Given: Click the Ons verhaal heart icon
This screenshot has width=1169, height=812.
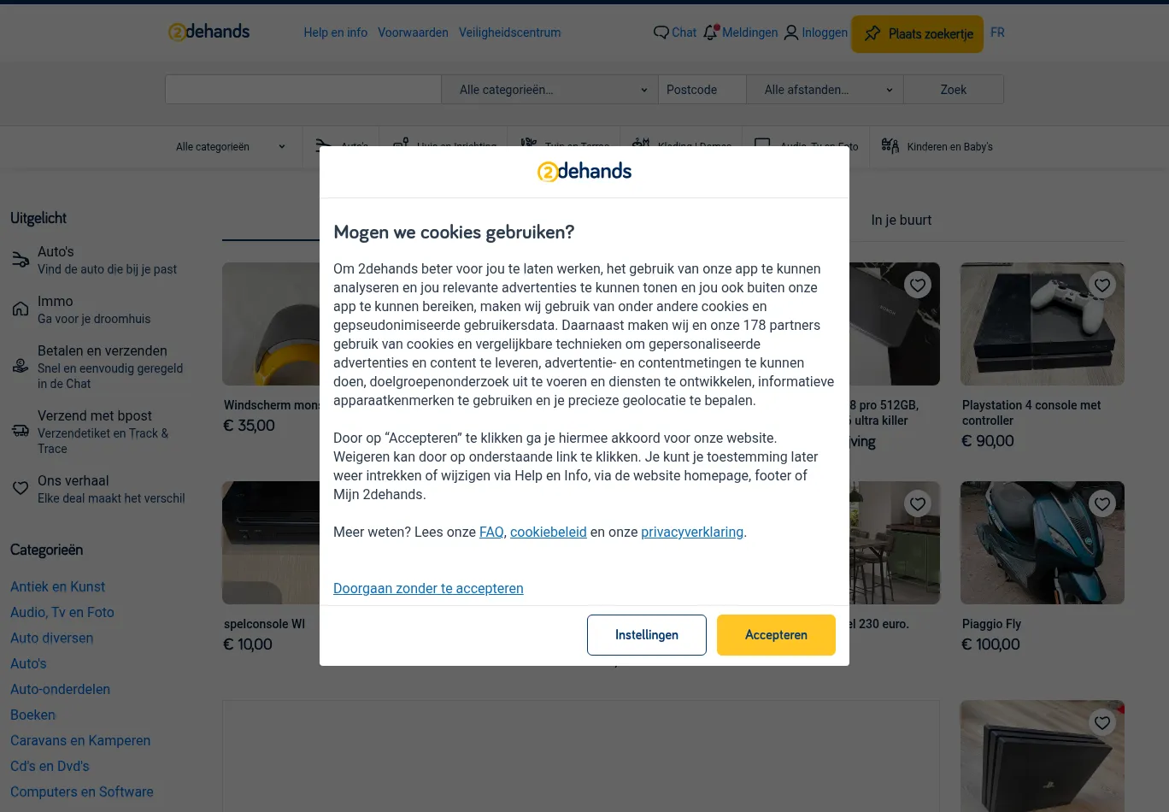Looking at the screenshot, I should pos(21,488).
